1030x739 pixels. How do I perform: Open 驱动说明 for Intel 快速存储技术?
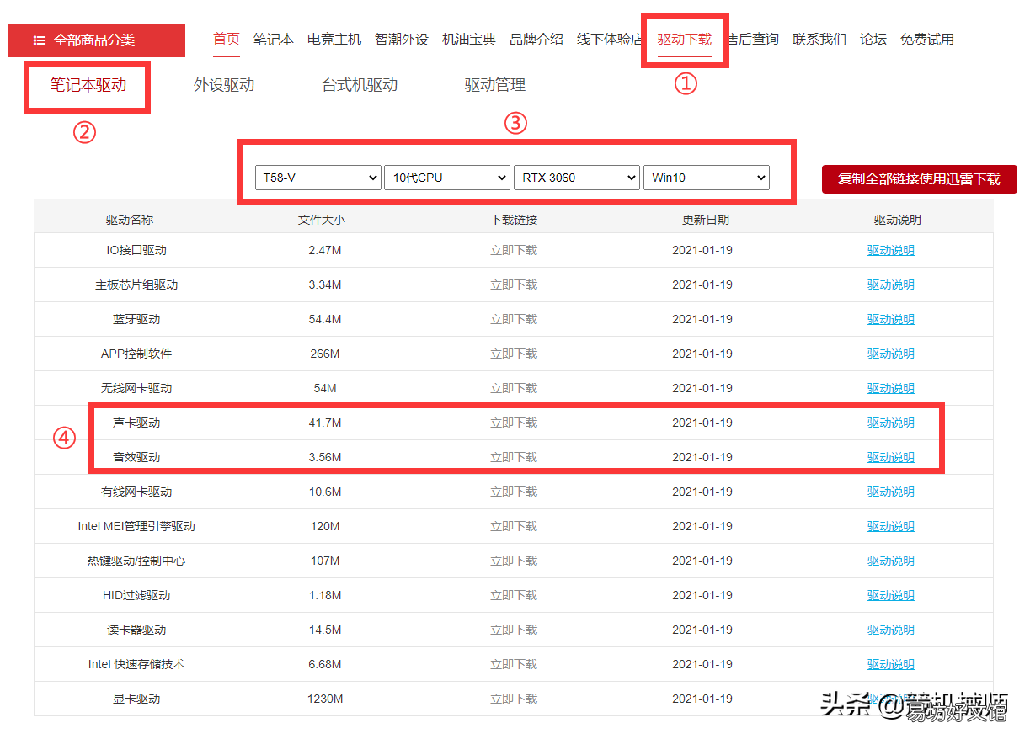pos(891,664)
